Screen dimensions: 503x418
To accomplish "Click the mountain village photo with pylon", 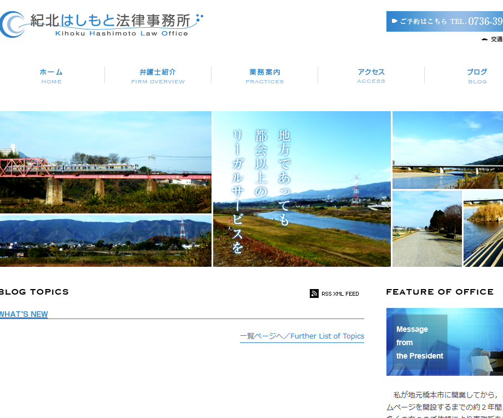I will (105, 241).
